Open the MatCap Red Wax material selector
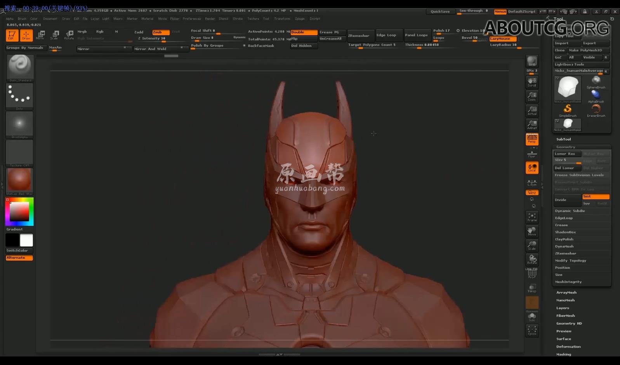This screenshot has width=620, height=365. coord(20,182)
